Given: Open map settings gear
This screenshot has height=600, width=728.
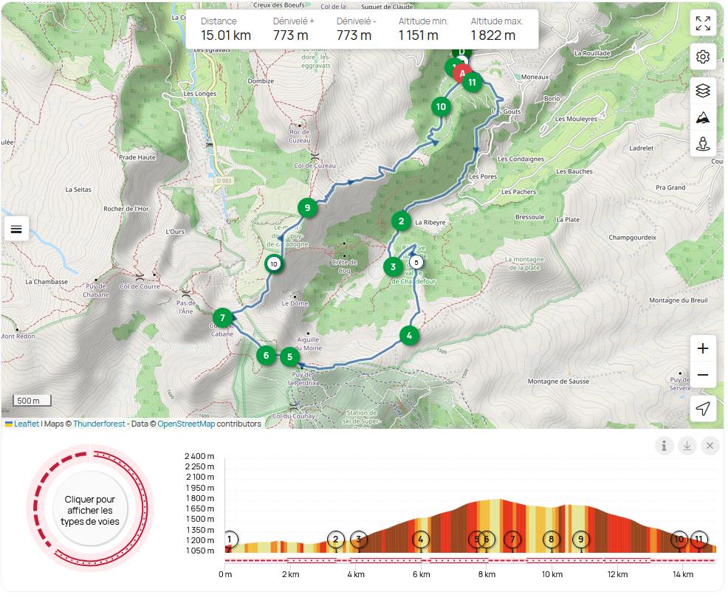Looking at the screenshot, I should [x=702, y=57].
